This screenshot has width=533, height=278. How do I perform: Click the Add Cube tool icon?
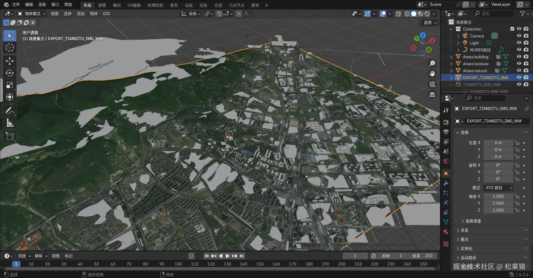(x=10, y=136)
